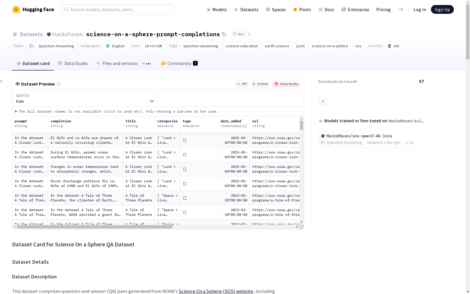The height and width of the screenshot is (294, 470).
Task: Expand the viewer not available notice
Action: 117,111
